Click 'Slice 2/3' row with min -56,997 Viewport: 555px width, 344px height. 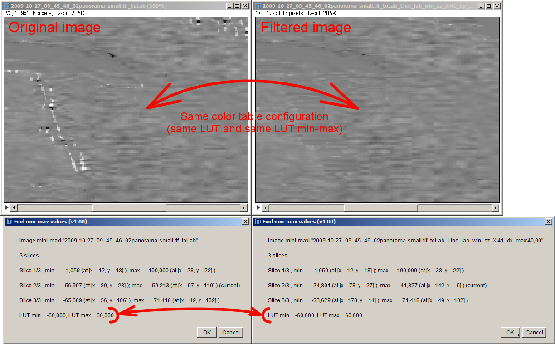click(x=130, y=286)
